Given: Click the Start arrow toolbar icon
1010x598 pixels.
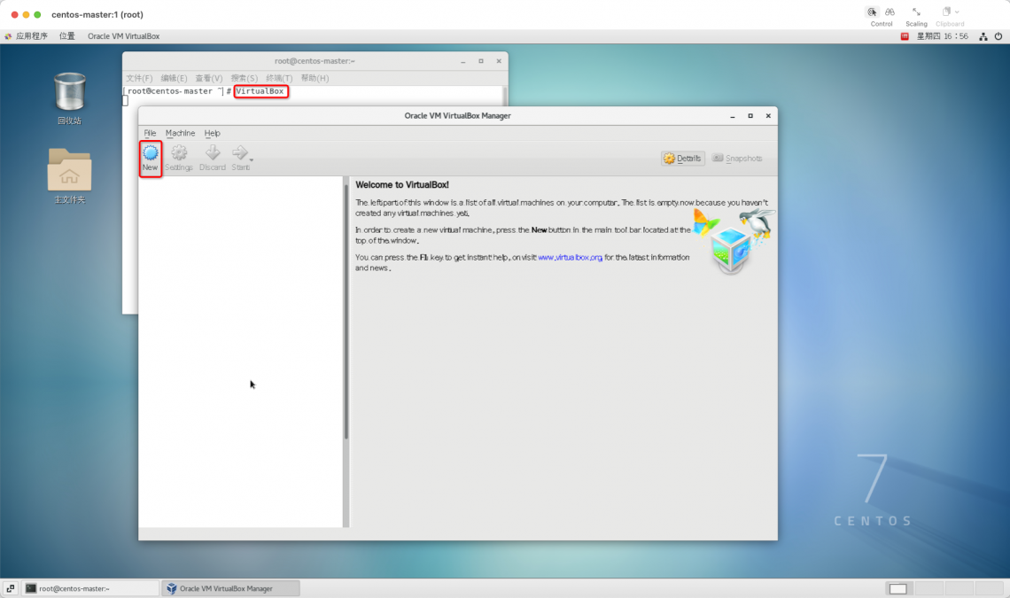Looking at the screenshot, I should (x=239, y=154).
